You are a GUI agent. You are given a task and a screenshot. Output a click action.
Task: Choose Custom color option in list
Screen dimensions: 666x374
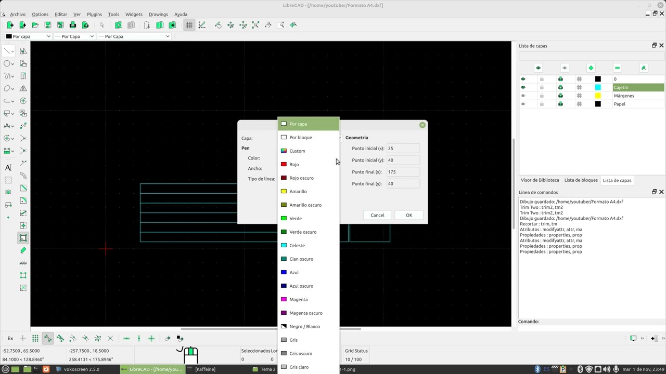309,151
